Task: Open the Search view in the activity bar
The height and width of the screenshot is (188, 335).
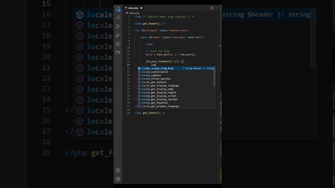Action: (x=118, y=17)
